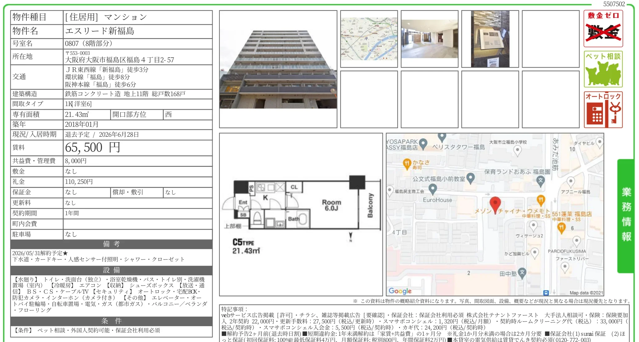Click the 公文式福島小前教室 map pin
This screenshot has height=342, width=639.
coord(471,178)
